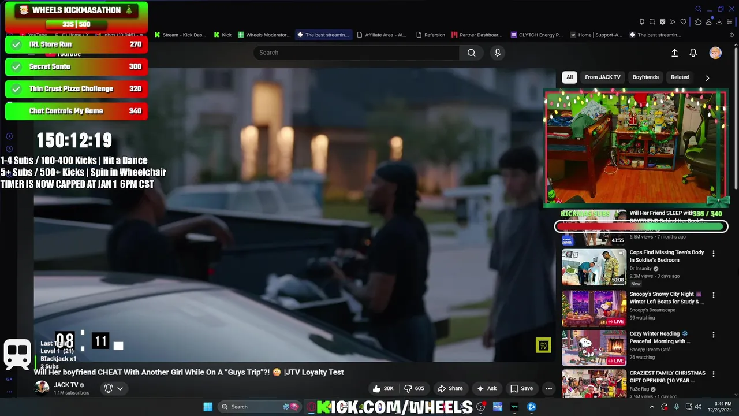Click the taskbar volume speaker icon

click(698, 407)
